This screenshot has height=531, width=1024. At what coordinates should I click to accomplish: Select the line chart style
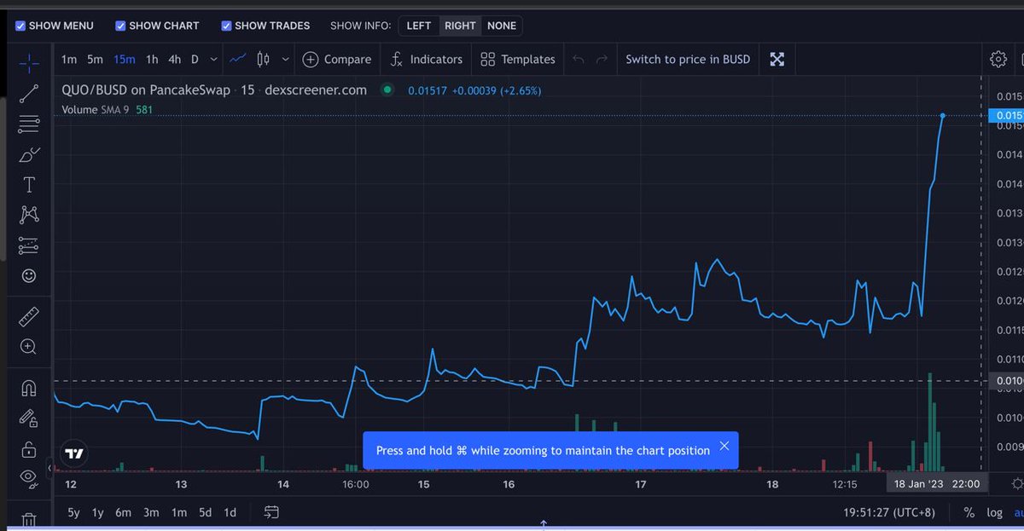239,59
